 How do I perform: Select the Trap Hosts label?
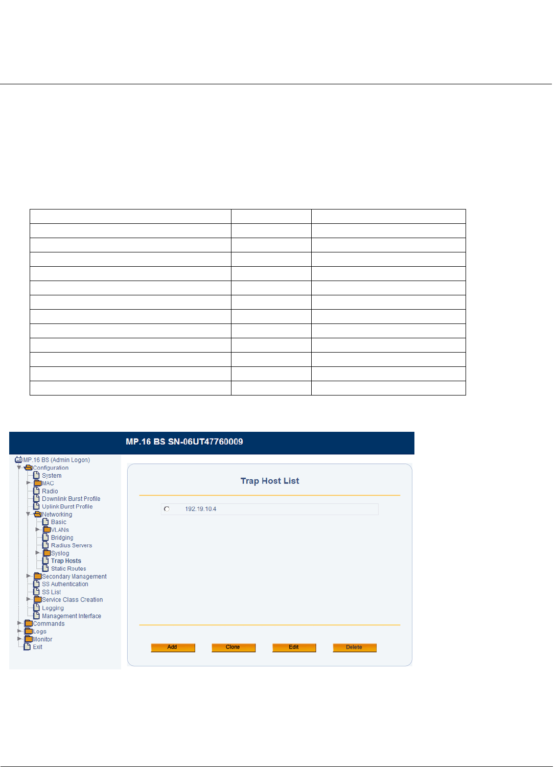(x=66, y=561)
